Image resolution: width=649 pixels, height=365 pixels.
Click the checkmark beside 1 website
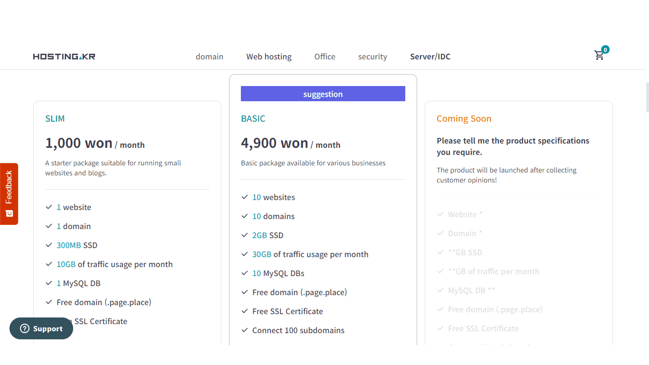coord(49,207)
